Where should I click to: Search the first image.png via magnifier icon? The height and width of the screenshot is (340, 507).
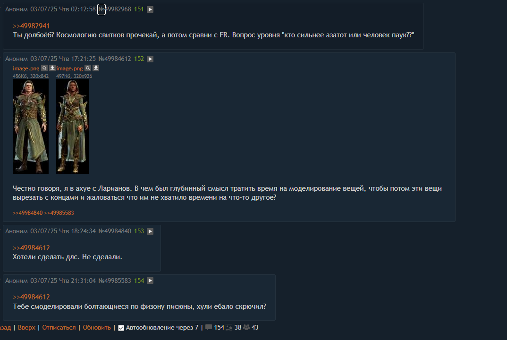point(44,68)
